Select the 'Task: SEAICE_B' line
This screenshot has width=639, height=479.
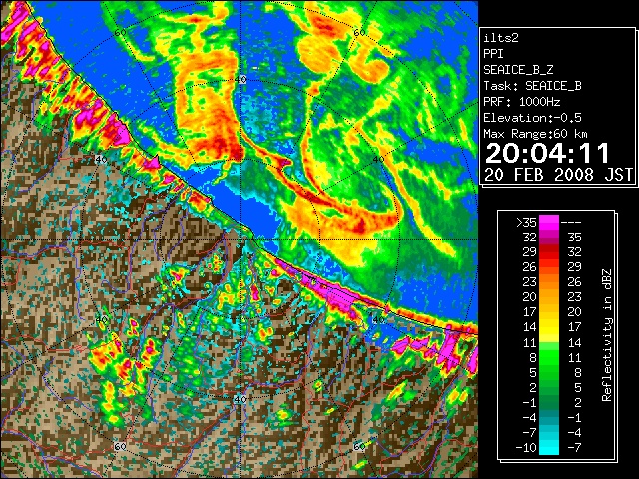coord(532,86)
